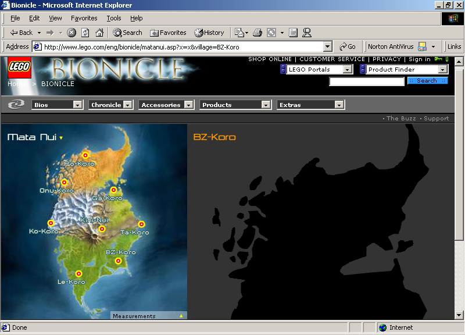Click the address bar URL field
Image resolution: width=465 pixels, height=335 pixels.
click(x=178, y=47)
